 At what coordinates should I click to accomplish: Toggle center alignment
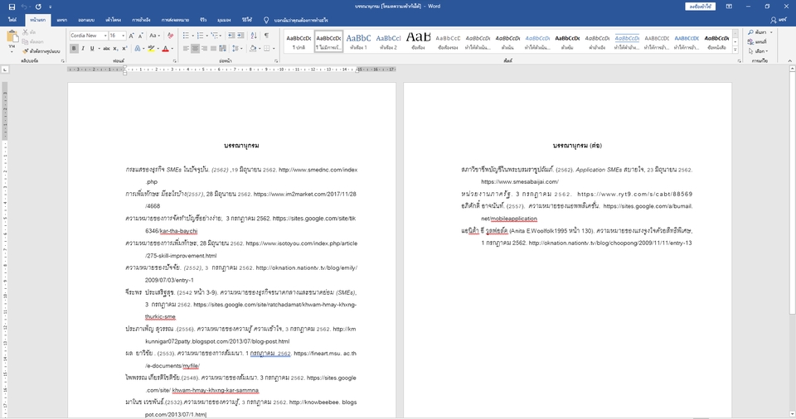tap(195, 49)
